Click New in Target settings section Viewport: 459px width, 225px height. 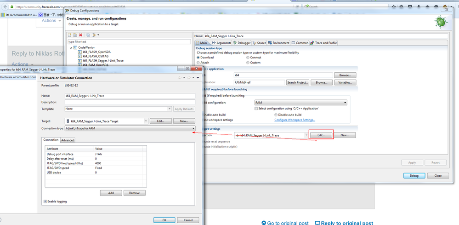tap(345, 135)
